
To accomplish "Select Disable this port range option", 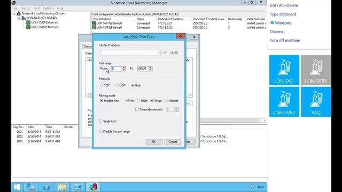I will (100, 132).
